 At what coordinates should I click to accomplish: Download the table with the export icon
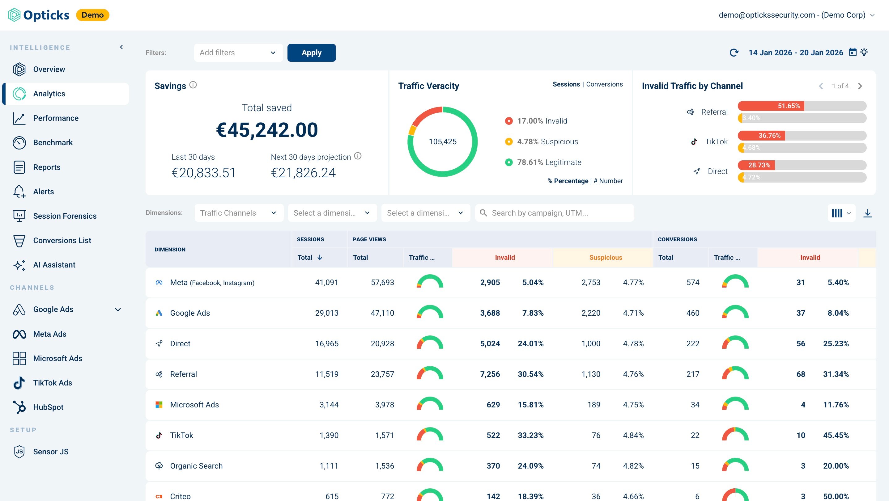868,213
